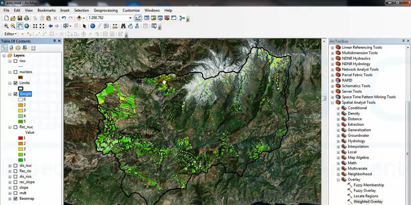411x205 pixels.
Task: Expand the dis_nuc layer legend
Action: click(10, 166)
